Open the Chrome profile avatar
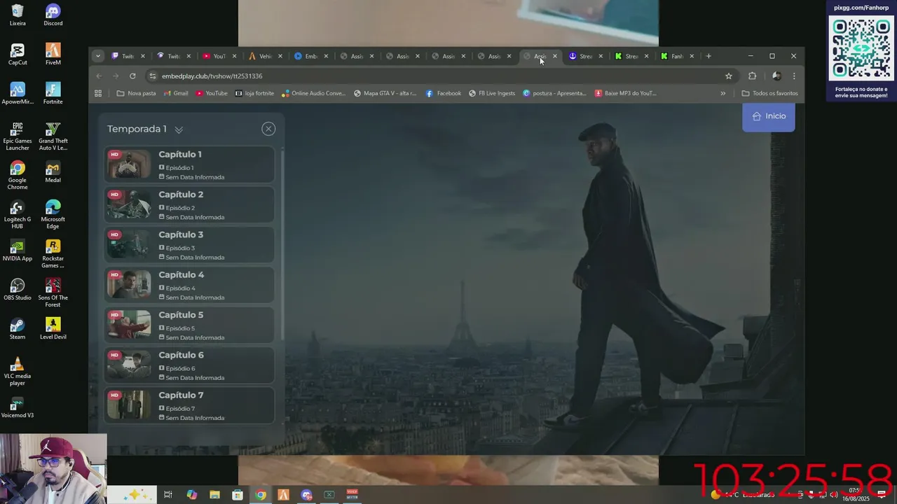The width and height of the screenshot is (897, 504). [x=776, y=76]
